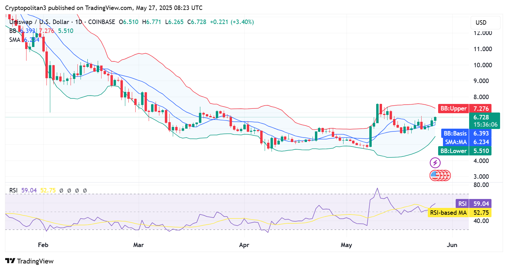508x270 pixels.
Task: Click the BB lower value 5.510 in legend
Action: (x=65, y=31)
